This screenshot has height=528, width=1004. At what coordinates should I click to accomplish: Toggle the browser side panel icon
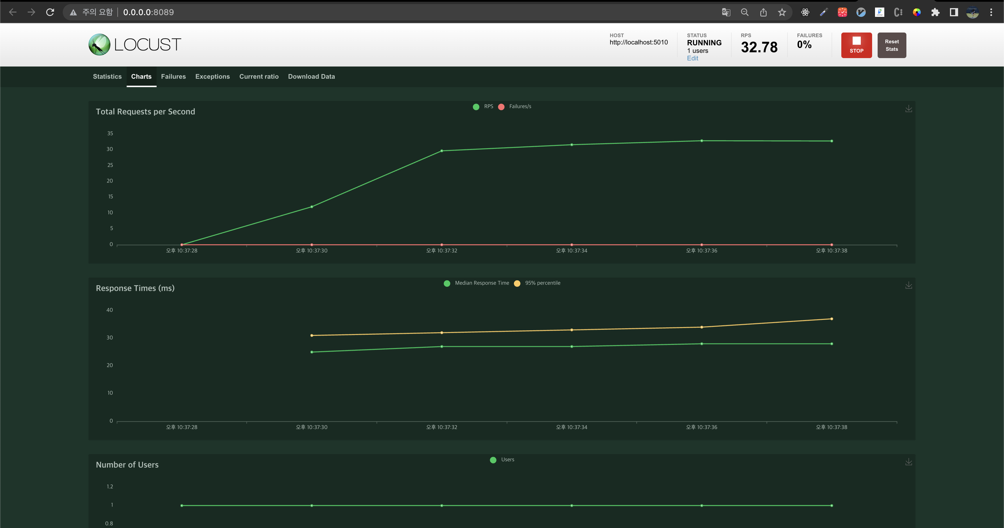(954, 12)
